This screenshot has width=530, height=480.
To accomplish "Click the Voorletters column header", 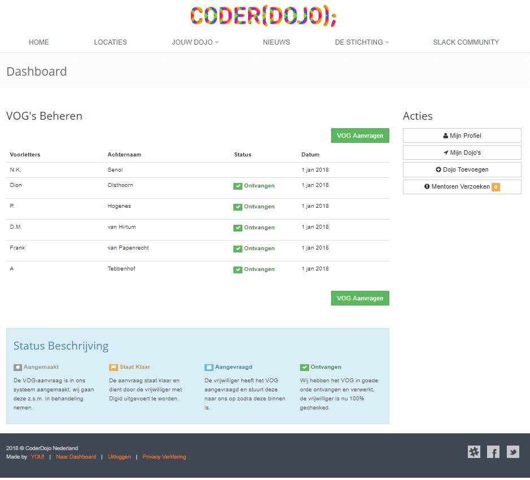I will click(25, 155).
